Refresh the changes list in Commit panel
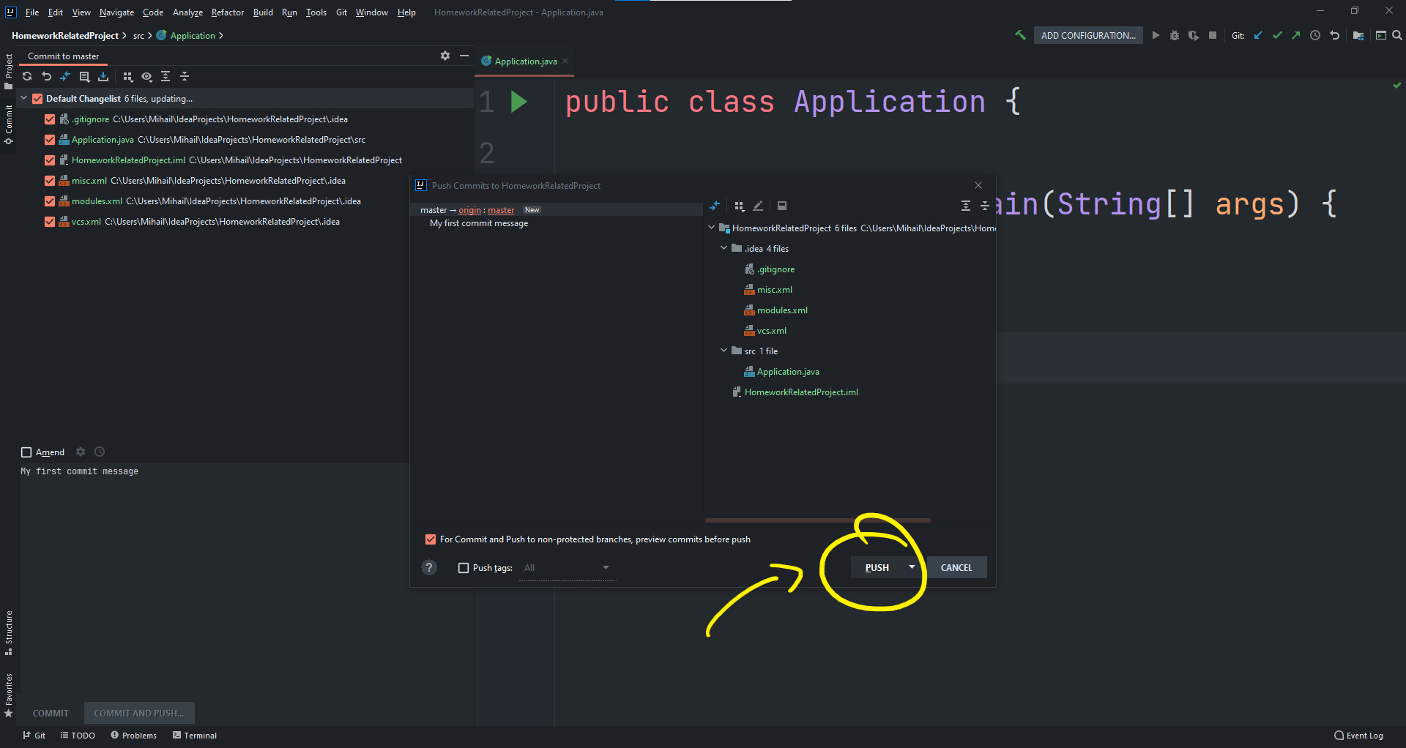Image resolution: width=1406 pixels, height=748 pixels. (27, 76)
